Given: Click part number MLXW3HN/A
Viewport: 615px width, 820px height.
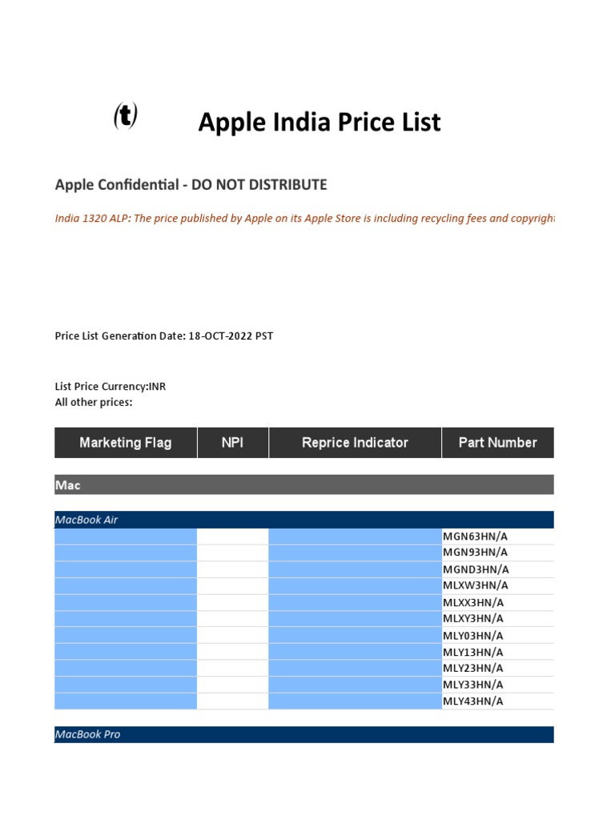Looking at the screenshot, I should pos(476,585).
